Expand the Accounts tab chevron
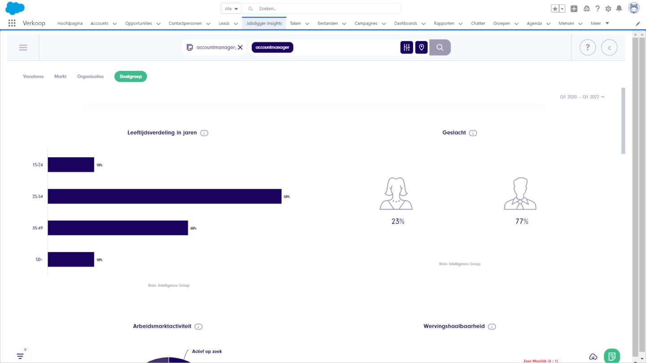This screenshot has height=363, width=646. [x=115, y=24]
